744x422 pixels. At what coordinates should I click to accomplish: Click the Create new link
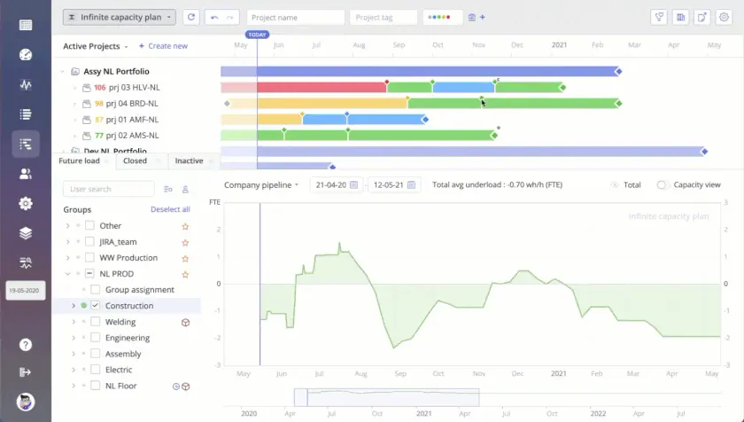(x=163, y=46)
